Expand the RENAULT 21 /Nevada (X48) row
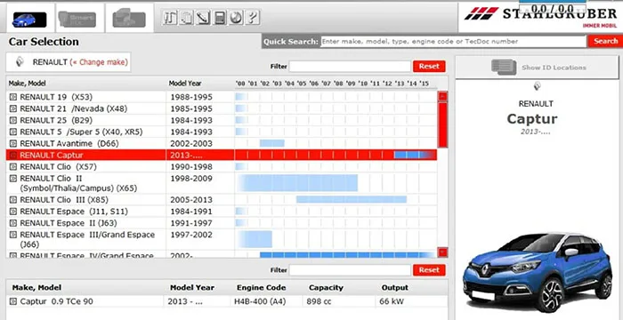The image size is (623, 320). click(x=13, y=108)
